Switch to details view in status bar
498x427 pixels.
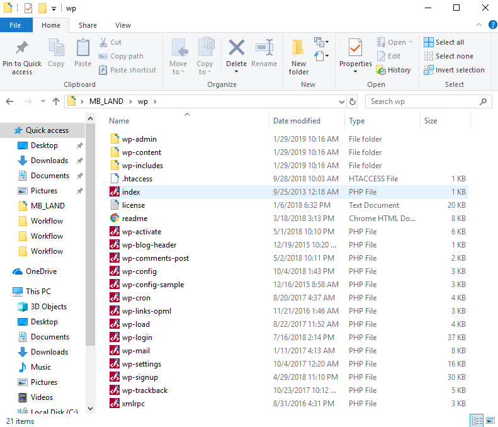477,420
